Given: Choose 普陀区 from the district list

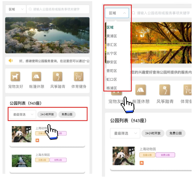Looking at the screenshot, I should pos(112,71).
